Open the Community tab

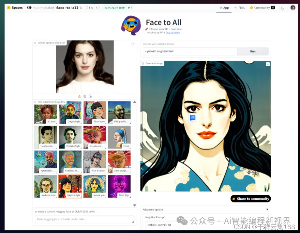pos(262,8)
